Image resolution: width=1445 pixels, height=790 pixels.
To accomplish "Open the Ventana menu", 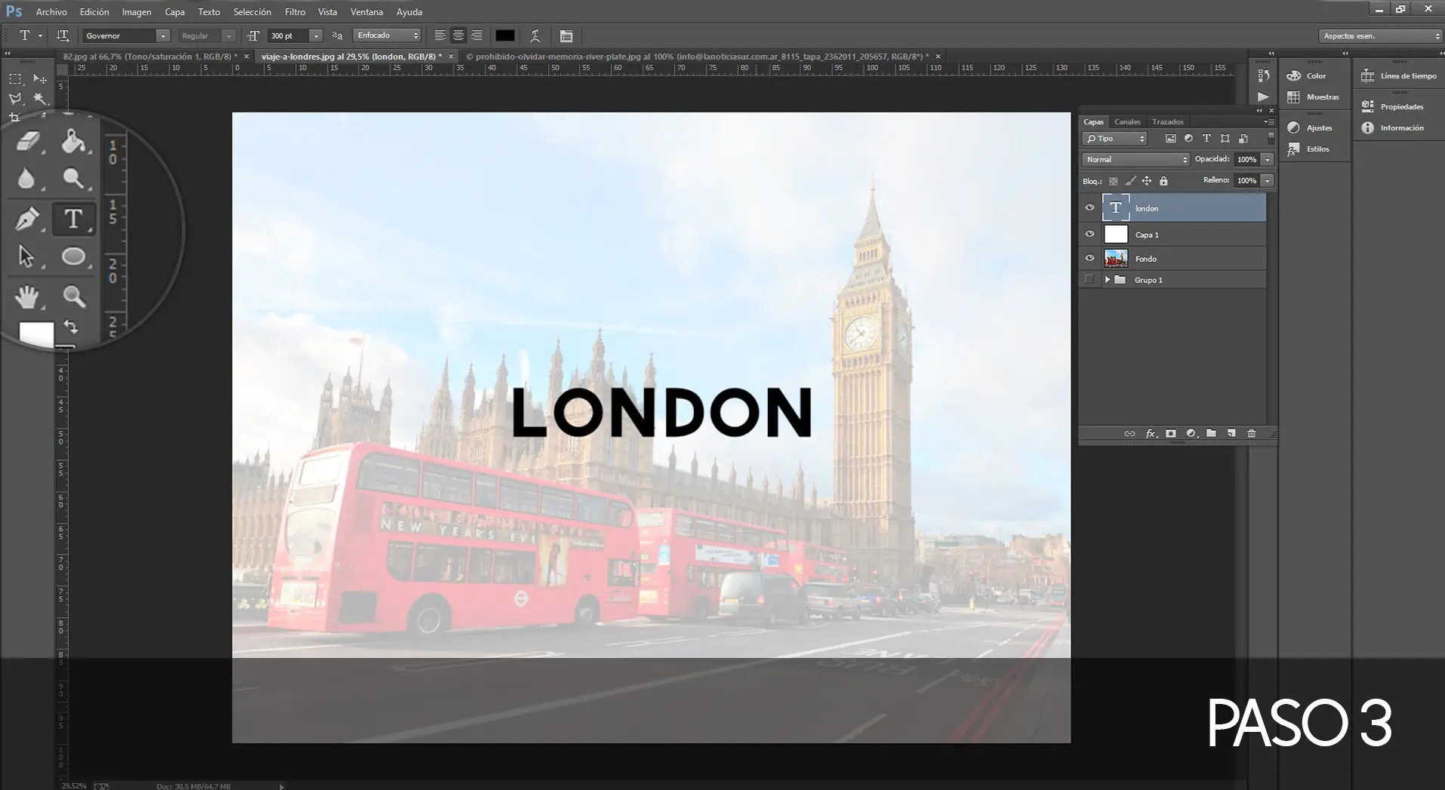I will tap(367, 12).
